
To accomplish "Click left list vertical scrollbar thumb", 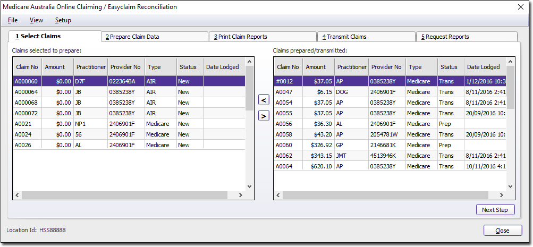I will pyautogui.click(x=250, y=88).
